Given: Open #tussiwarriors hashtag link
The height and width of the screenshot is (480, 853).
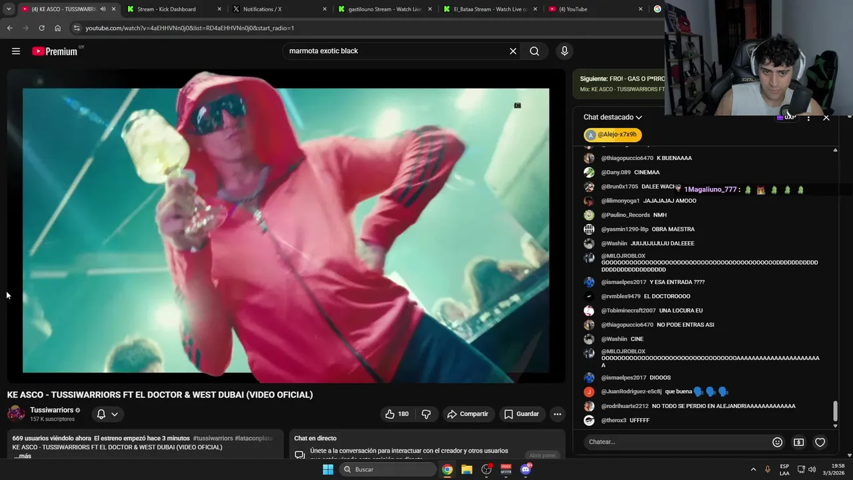Looking at the screenshot, I should pyautogui.click(x=213, y=438).
